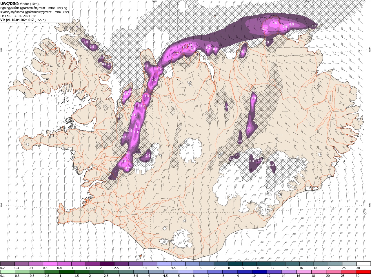Image resolution: width=371 pixels, height=278 pixels.
Task: Pick the 1.5 swatch in the upper snow legend
Action: (93, 264)
